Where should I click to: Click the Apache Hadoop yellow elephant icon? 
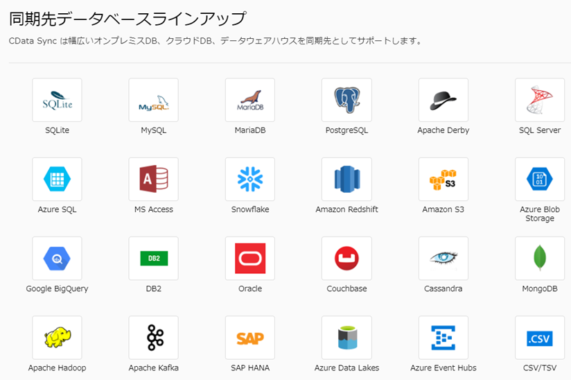coord(58,338)
